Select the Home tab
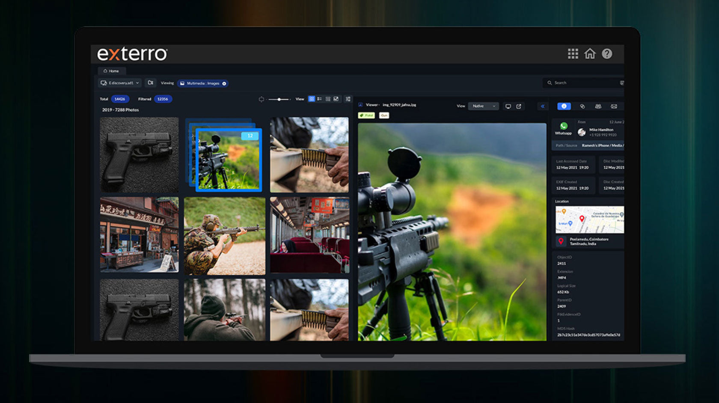Screen dimensions: 719x403 [x=111, y=71]
